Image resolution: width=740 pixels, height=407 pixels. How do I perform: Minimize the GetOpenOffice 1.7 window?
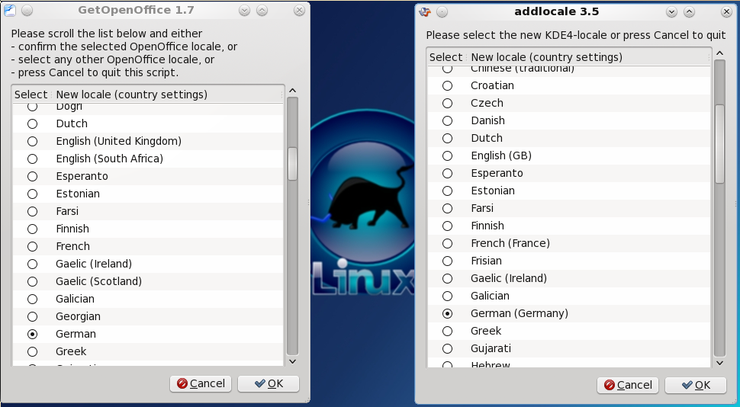click(x=244, y=11)
